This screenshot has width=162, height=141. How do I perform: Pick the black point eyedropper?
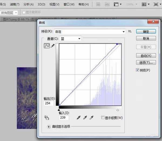[x=79, y=117]
